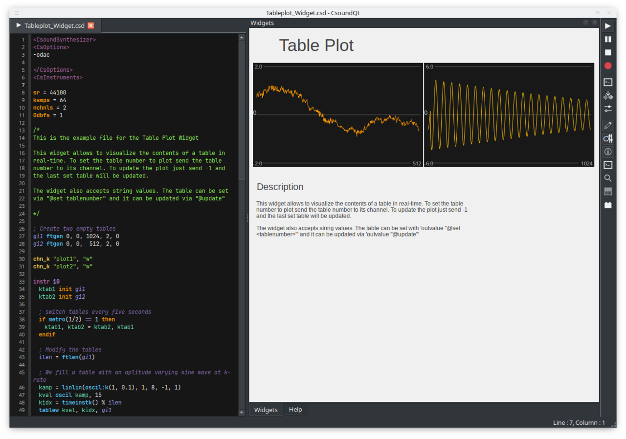
Task: Click the Description label in widgets panel
Action: [280, 187]
